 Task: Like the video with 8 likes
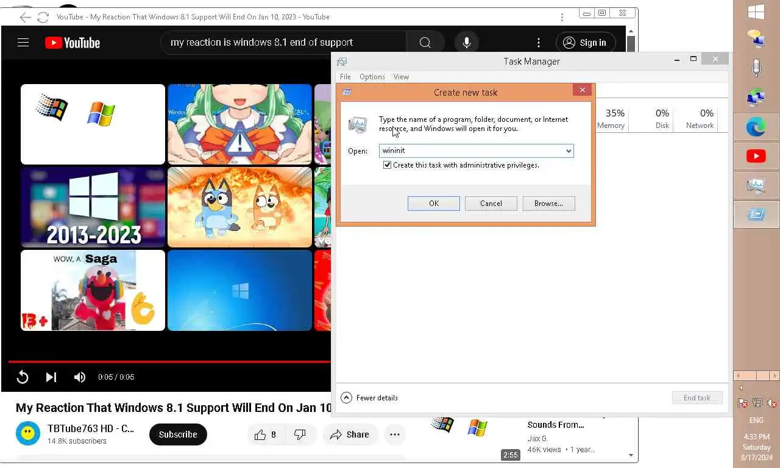tap(266, 434)
